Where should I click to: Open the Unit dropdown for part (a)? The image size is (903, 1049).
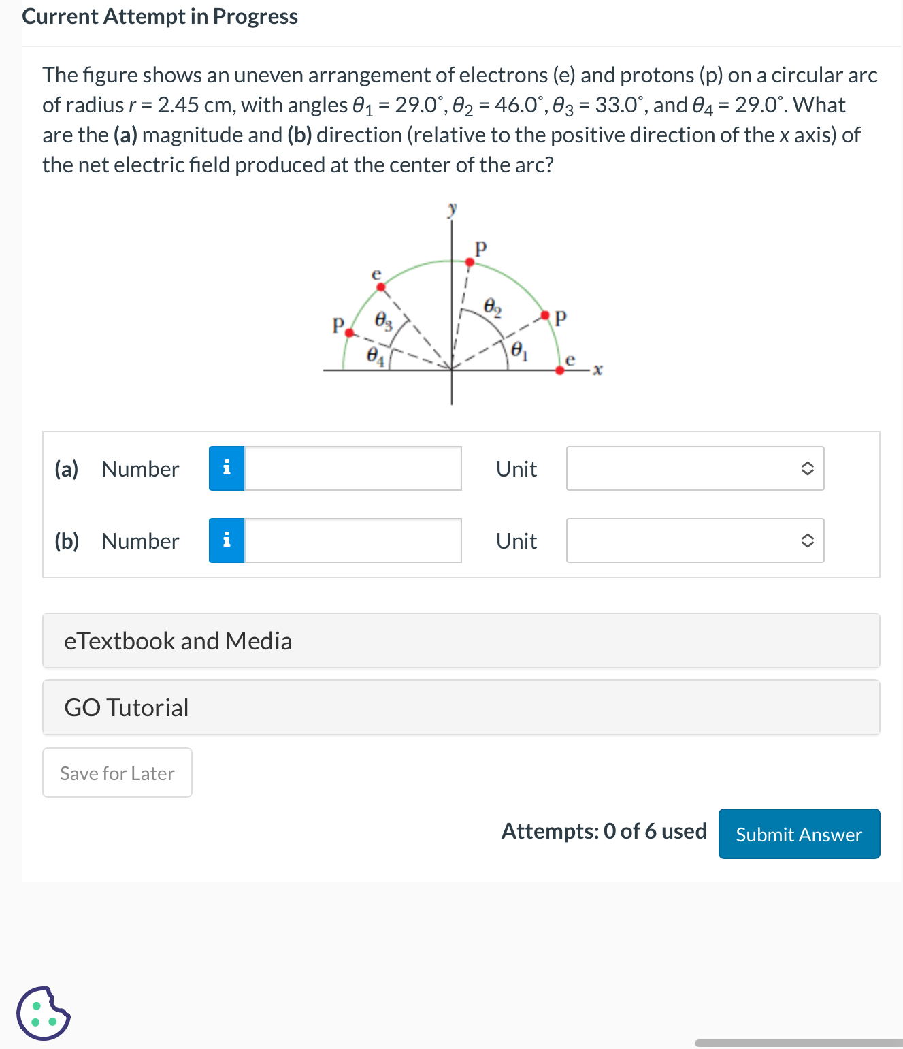coord(695,468)
